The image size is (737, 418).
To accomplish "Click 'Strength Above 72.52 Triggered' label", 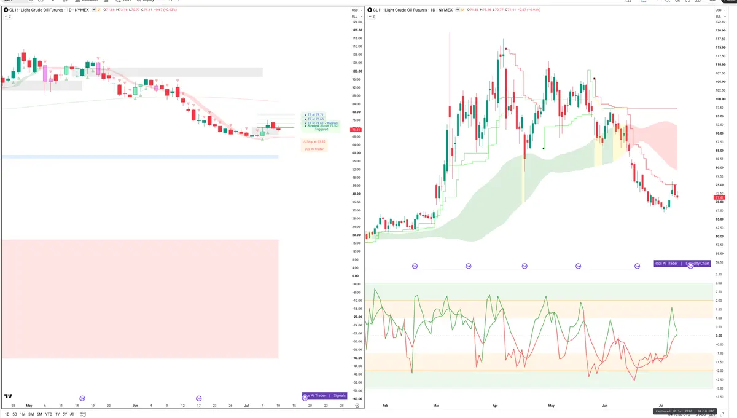I will [321, 127].
